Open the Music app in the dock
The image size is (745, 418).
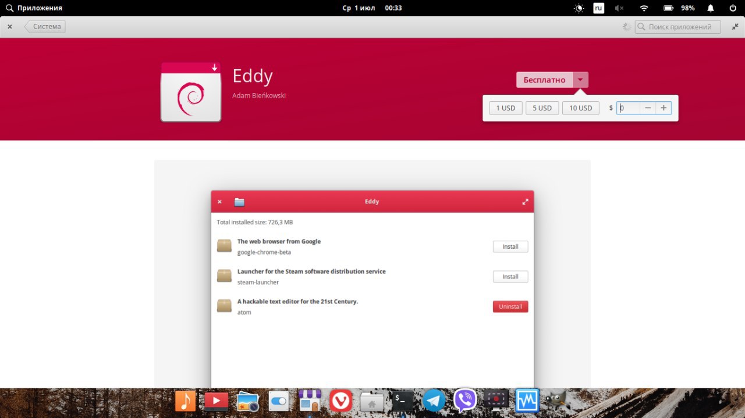coord(185,401)
